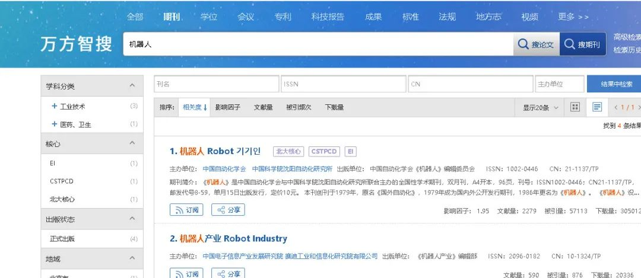
Task: Select the 期刊 tab
Action: [172, 17]
